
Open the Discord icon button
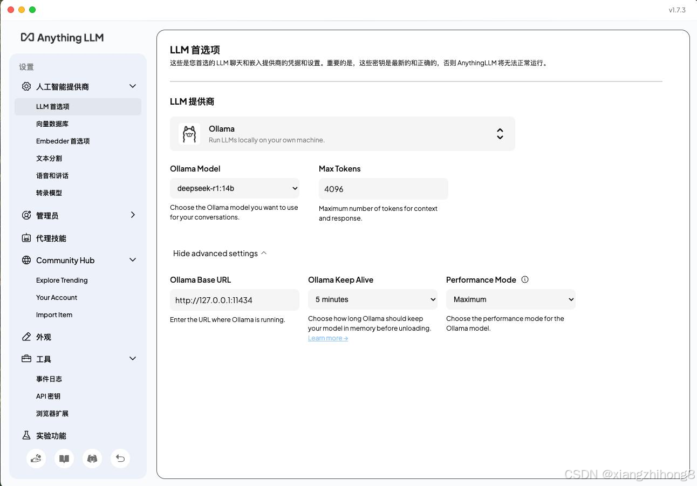pyautogui.click(x=92, y=458)
